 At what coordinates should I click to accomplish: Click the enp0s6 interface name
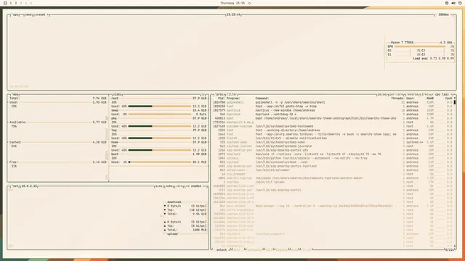click(196, 186)
